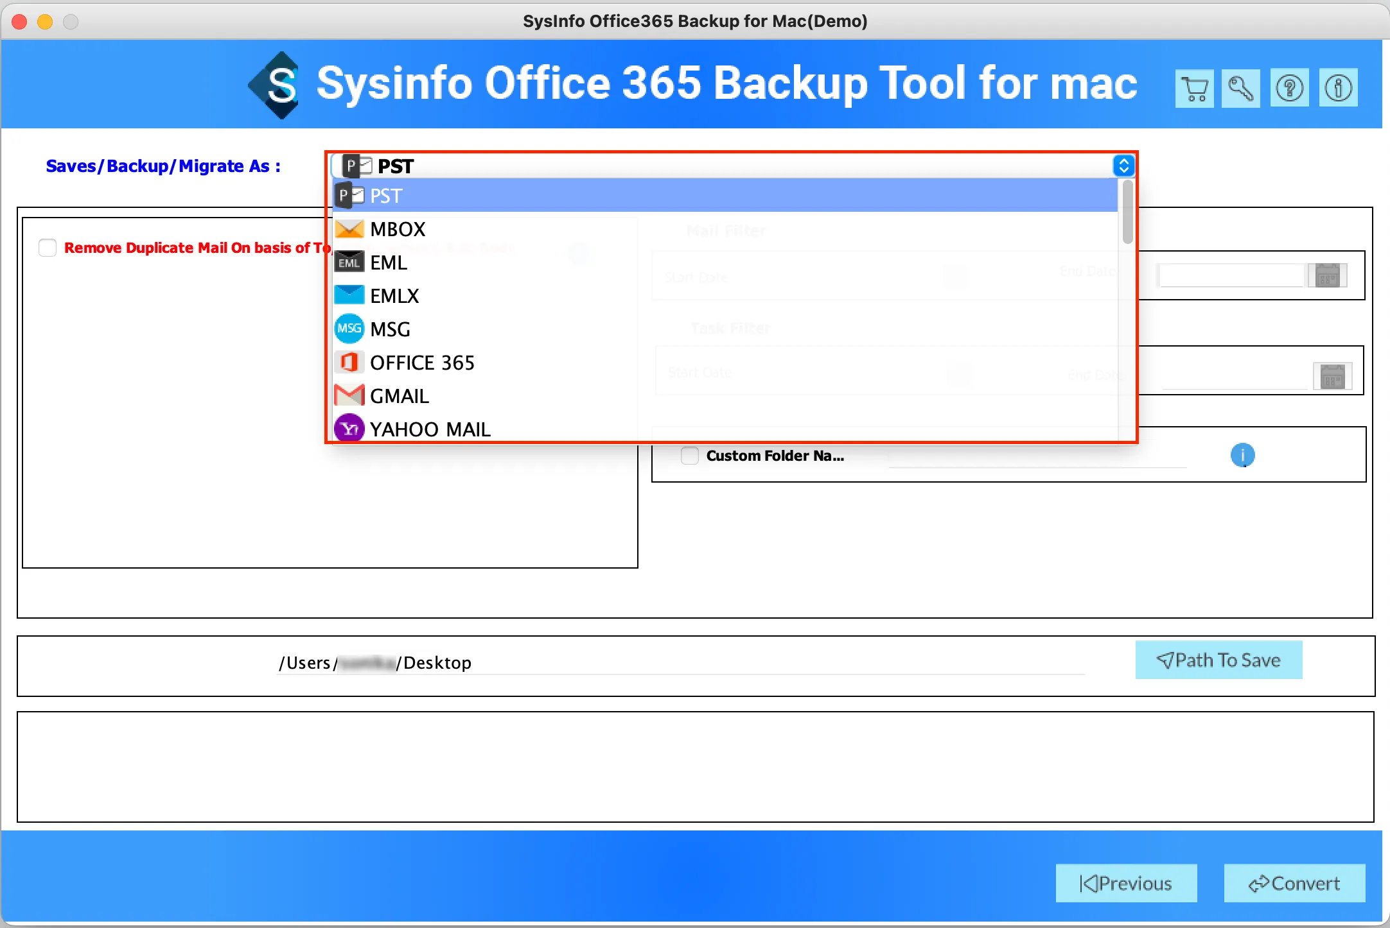Click the Path To Save button
The width and height of the screenshot is (1390, 928).
(1218, 660)
